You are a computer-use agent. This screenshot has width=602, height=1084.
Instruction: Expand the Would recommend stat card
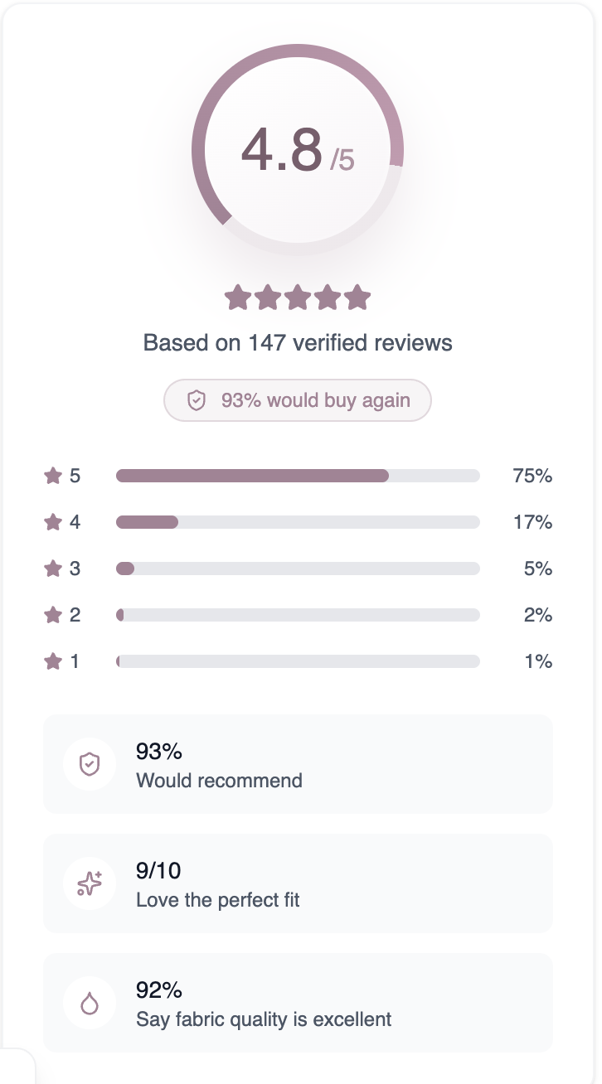(x=298, y=764)
